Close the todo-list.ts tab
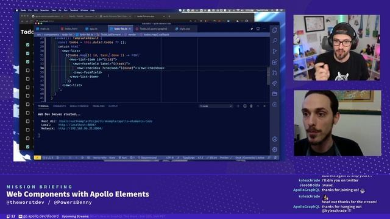This screenshot has width=390, height=219. (130, 29)
